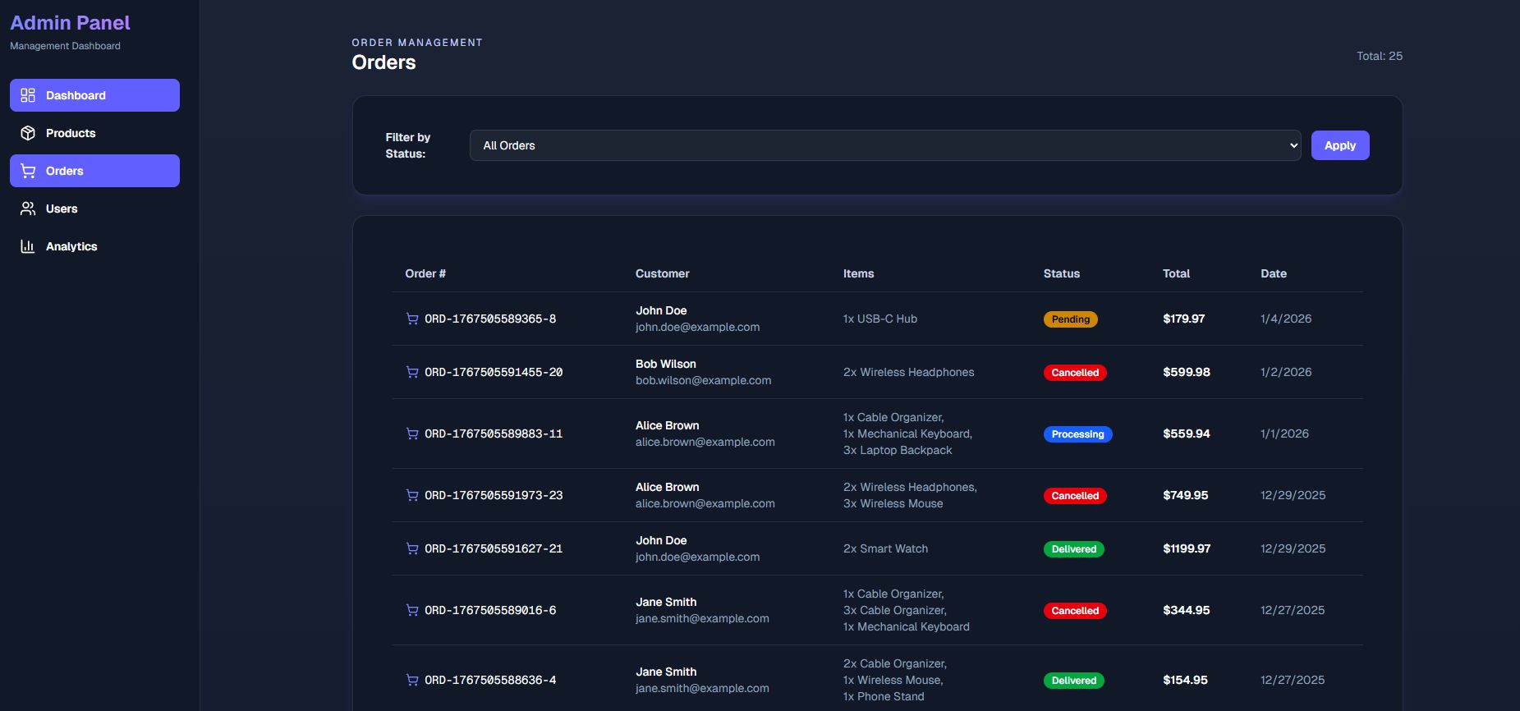Click the Date column header
Screen dimensions: 1520x711
(1273, 273)
